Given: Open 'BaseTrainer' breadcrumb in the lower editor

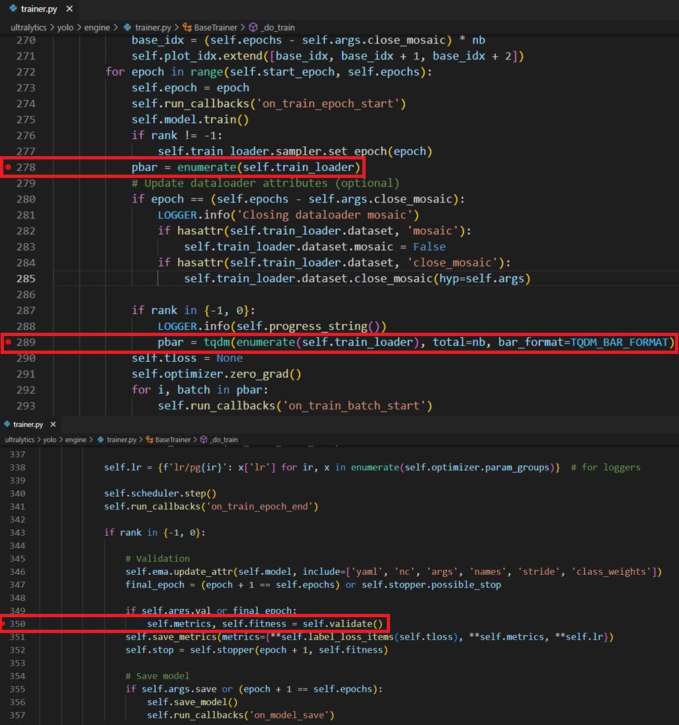Looking at the screenshot, I should pyautogui.click(x=173, y=440).
